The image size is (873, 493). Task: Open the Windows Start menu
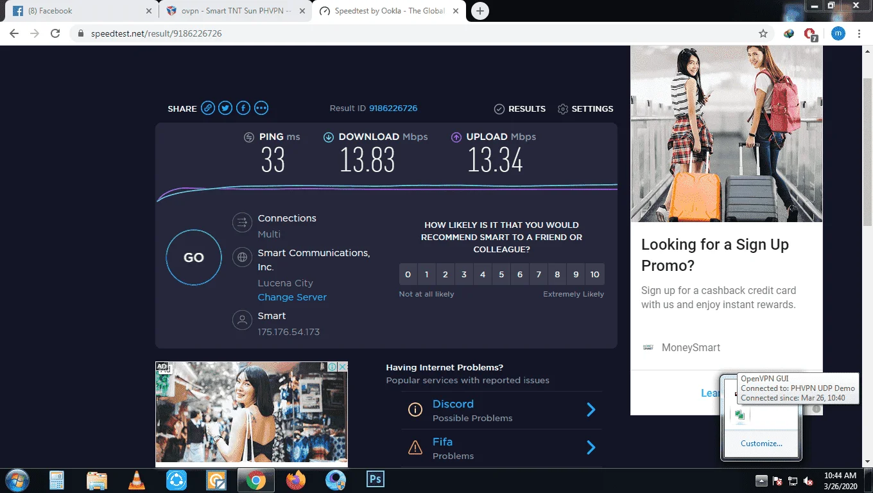[x=16, y=480]
